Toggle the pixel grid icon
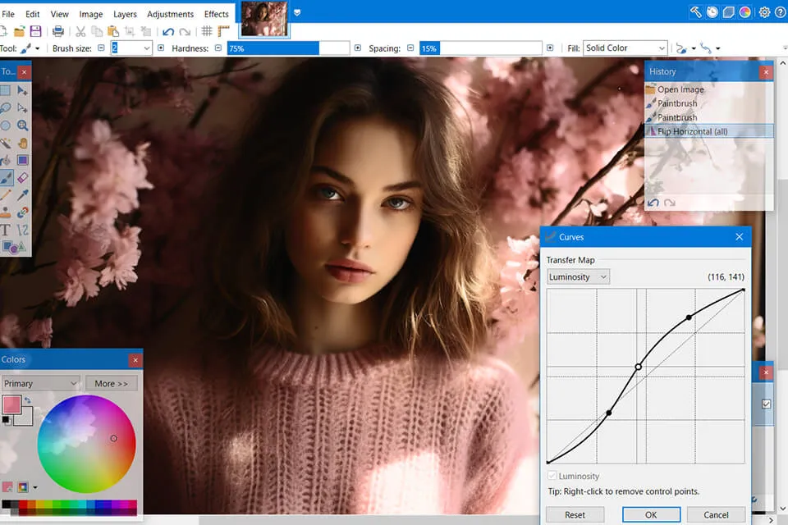Screen dimensions: 788x525 pos(207,32)
